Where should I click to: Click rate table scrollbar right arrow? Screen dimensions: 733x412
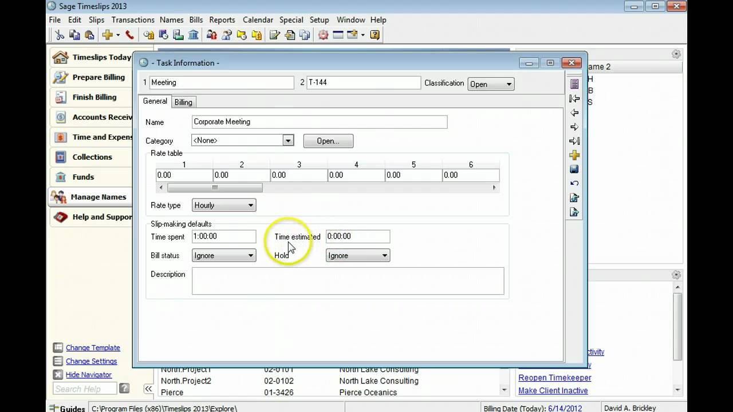pos(494,188)
